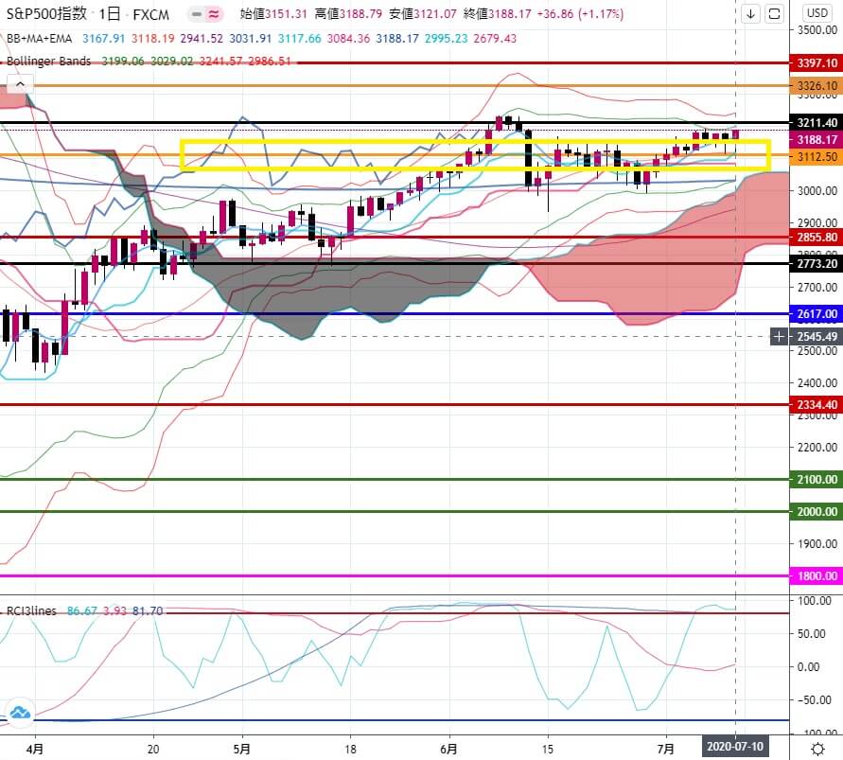Click the 5月 time axis label
Image resolution: width=843 pixels, height=760 pixels.
(242, 749)
